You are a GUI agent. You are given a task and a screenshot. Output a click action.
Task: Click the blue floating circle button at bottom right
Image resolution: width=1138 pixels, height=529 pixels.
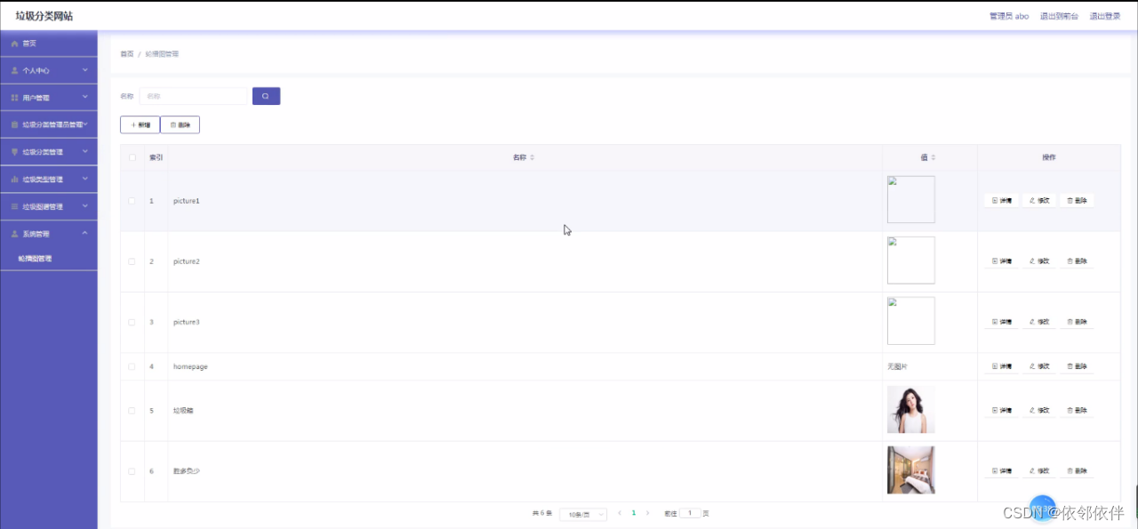pos(1042,508)
